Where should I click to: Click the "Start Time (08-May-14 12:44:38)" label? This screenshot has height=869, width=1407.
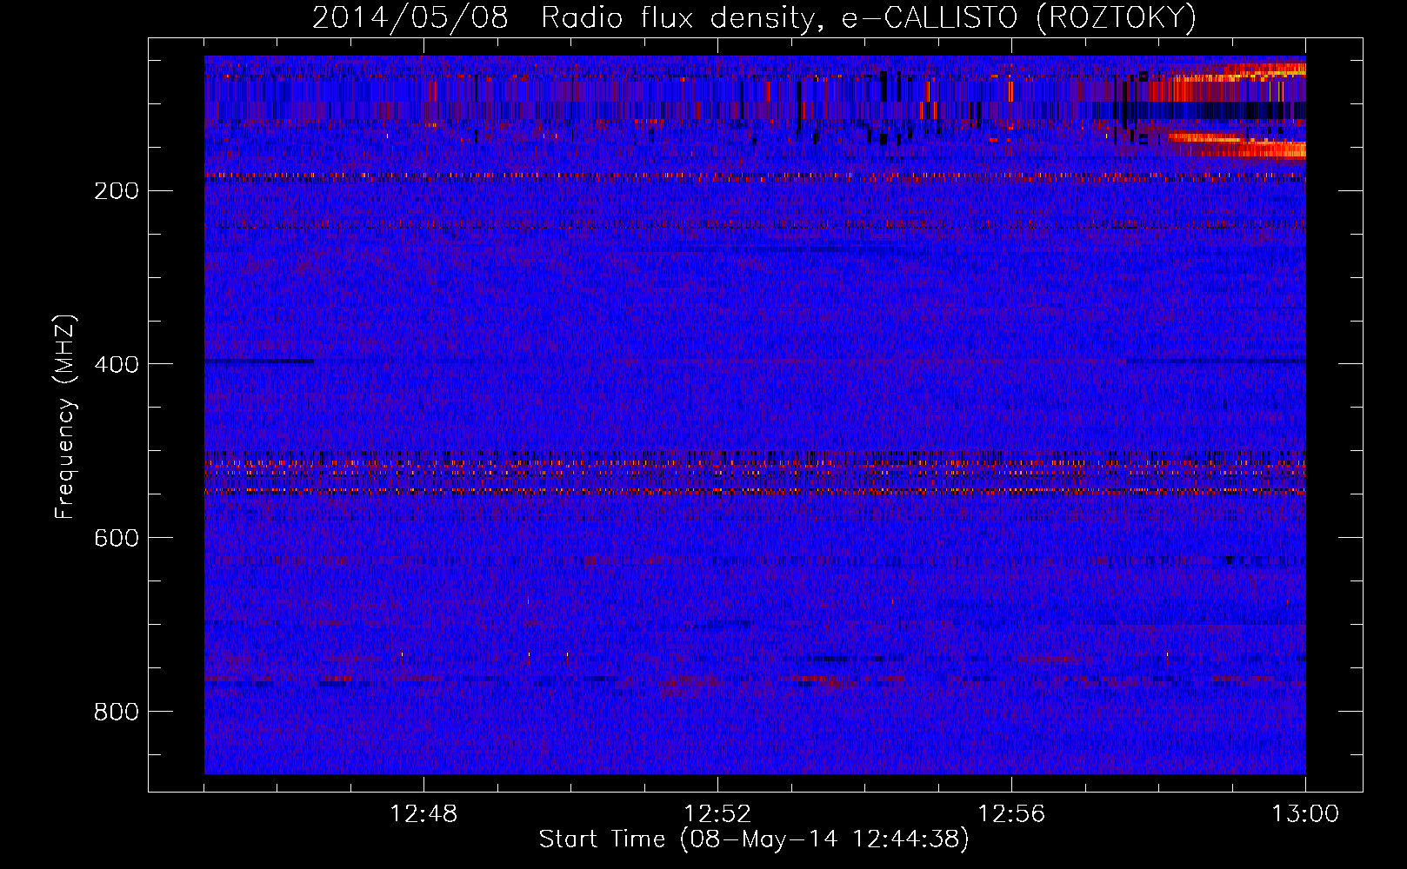point(754,839)
